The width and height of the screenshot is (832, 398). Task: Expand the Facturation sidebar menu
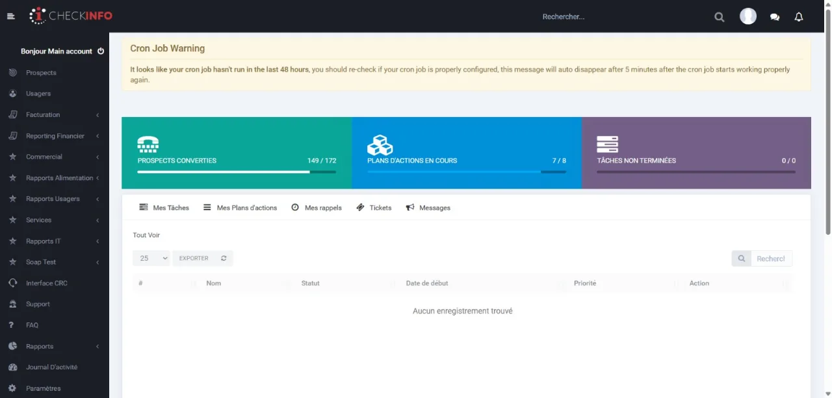pyautogui.click(x=55, y=114)
